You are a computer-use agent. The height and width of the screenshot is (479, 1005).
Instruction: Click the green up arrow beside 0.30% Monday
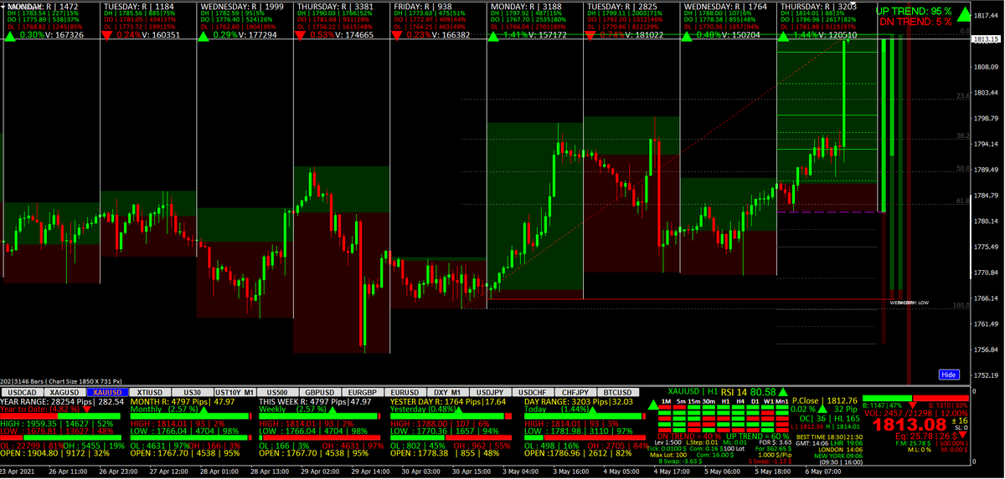pos(10,35)
